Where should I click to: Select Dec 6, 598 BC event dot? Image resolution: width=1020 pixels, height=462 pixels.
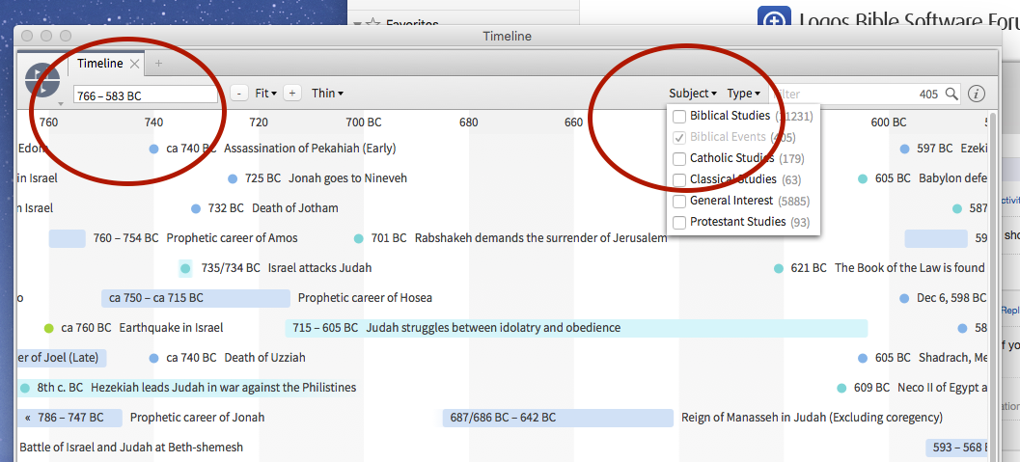(904, 298)
